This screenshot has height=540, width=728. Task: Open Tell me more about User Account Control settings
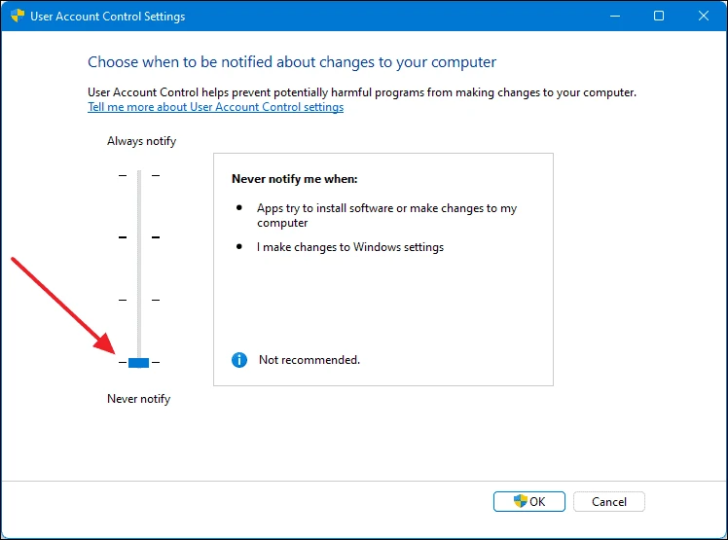click(215, 107)
